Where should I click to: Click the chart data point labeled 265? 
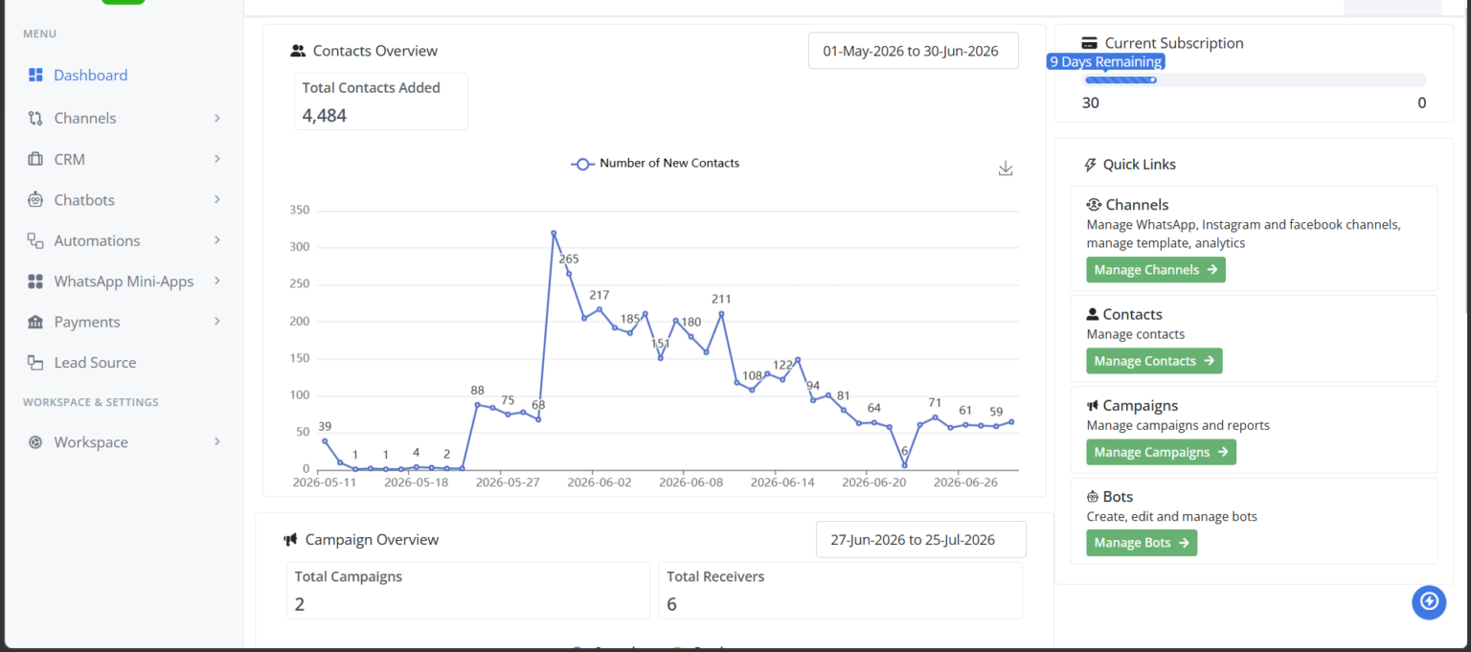tap(569, 274)
